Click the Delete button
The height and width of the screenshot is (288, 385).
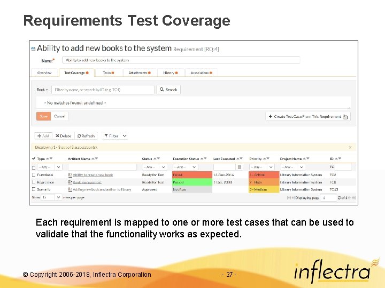click(63, 135)
